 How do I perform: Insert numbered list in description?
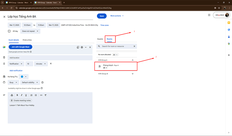tap(31, 95)
